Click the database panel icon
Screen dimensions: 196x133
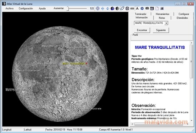(152, 9)
